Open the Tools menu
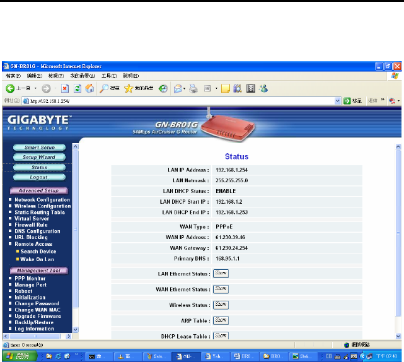The image size is (404, 362). (109, 76)
